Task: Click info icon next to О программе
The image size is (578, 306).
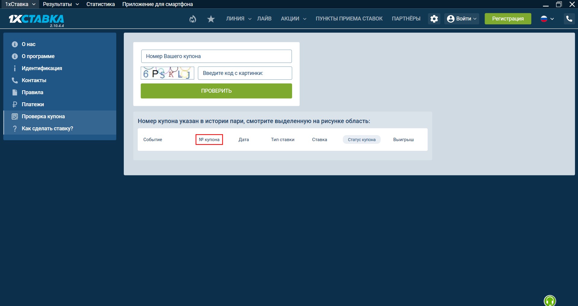Action: coord(15,56)
